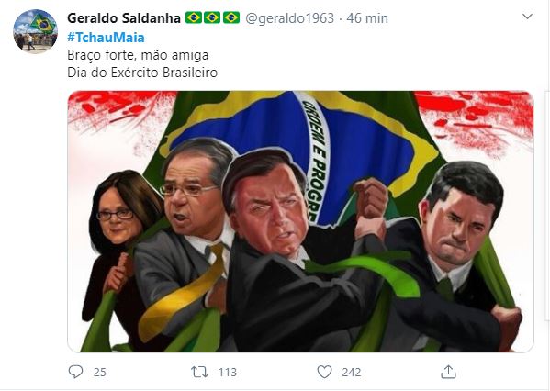
Task: Like the tweet with the heart icon
Action: tap(324, 372)
